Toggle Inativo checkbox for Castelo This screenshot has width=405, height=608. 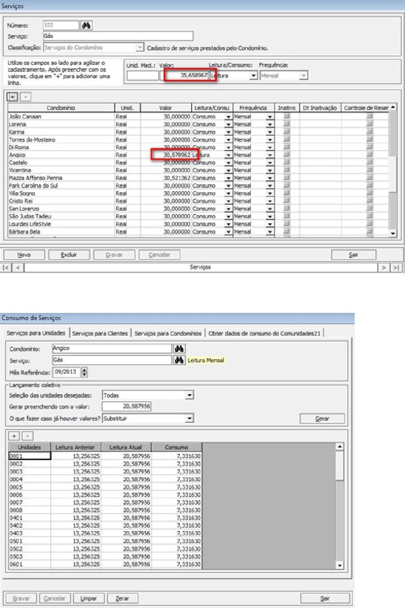[287, 162]
